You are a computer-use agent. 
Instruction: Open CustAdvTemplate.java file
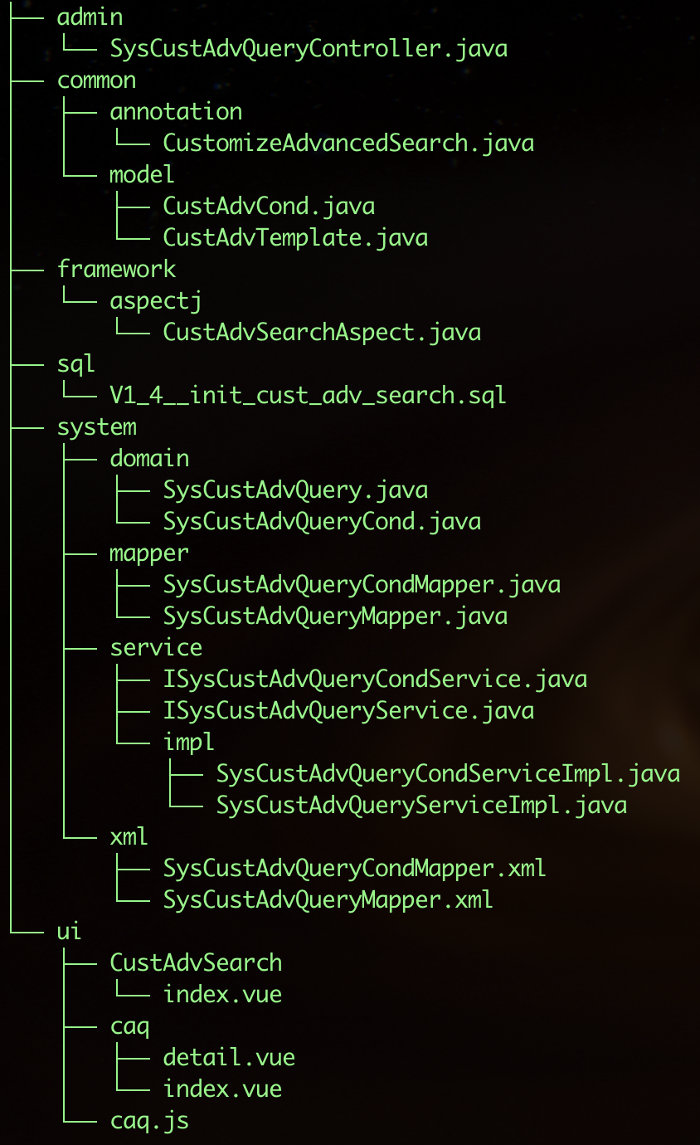(294, 238)
